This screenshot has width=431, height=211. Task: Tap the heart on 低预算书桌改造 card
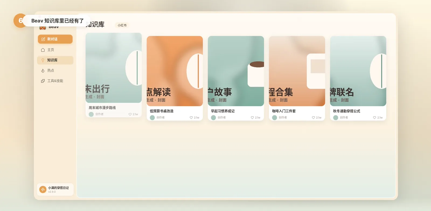[x=191, y=117]
